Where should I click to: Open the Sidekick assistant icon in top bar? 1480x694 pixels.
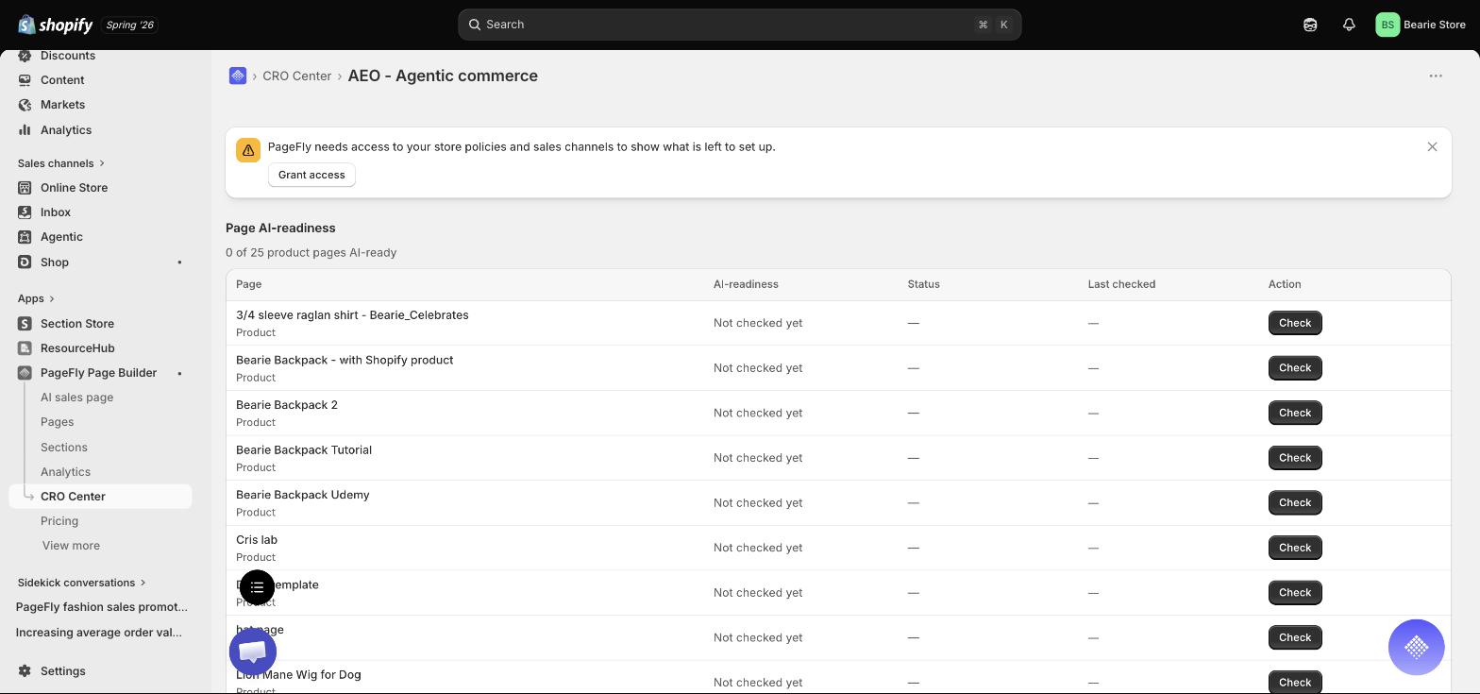point(1310,25)
